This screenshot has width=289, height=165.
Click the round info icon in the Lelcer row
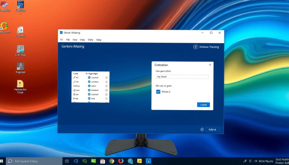click(x=106, y=86)
